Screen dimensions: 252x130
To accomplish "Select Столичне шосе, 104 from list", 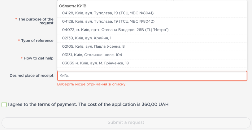I will pos(92,55).
